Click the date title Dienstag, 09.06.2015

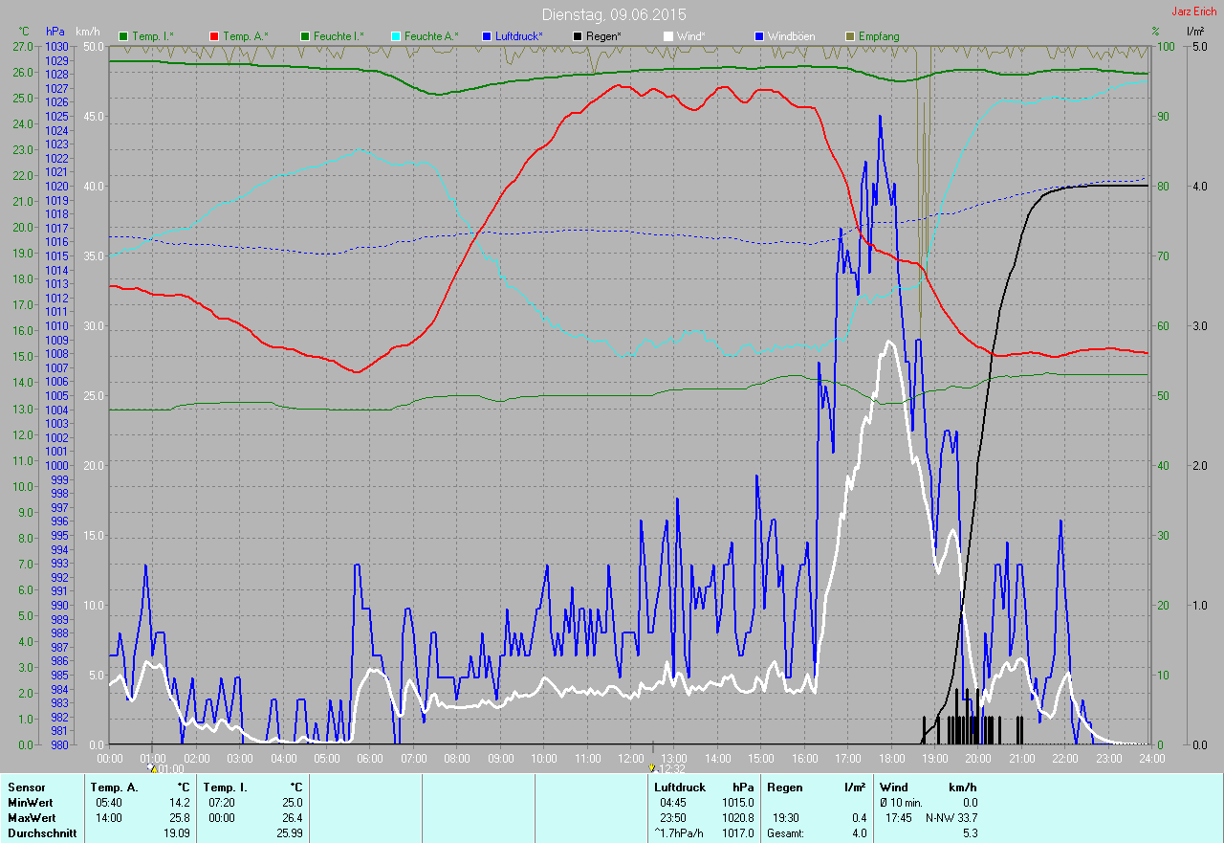coord(613,14)
